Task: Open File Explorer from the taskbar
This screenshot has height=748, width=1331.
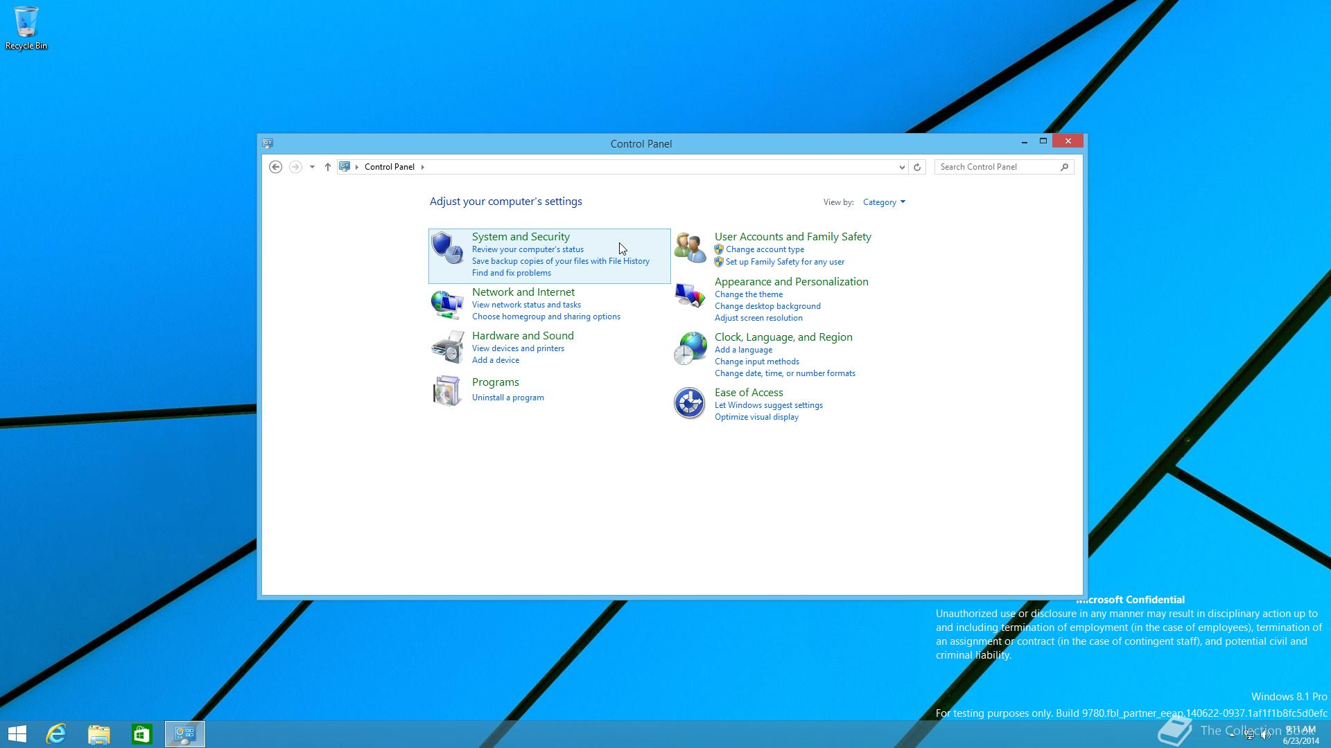Action: click(99, 734)
